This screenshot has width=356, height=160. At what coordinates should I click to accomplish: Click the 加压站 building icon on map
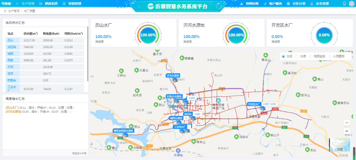pyautogui.click(x=193, y=118)
